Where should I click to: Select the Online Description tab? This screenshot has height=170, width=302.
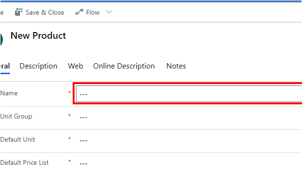pyautogui.click(x=124, y=66)
